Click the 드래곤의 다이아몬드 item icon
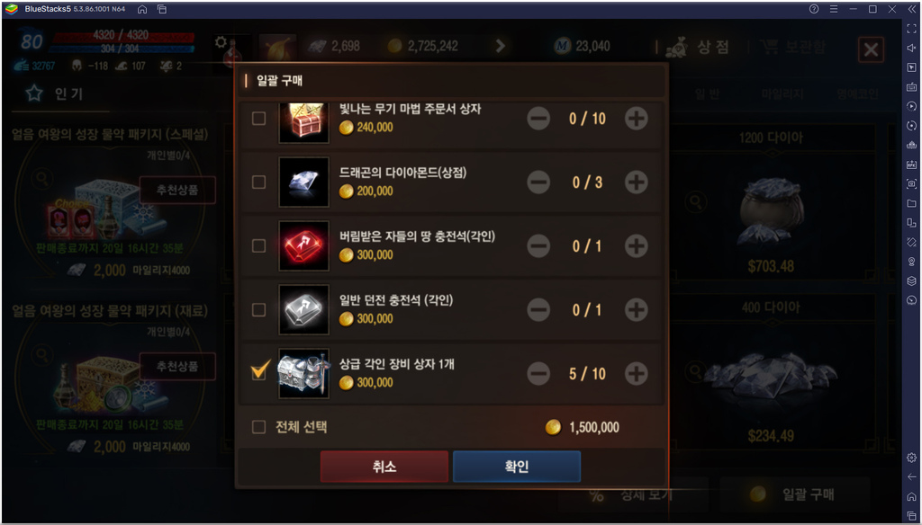Screen dimensions: 922x525 click(303, 182)
